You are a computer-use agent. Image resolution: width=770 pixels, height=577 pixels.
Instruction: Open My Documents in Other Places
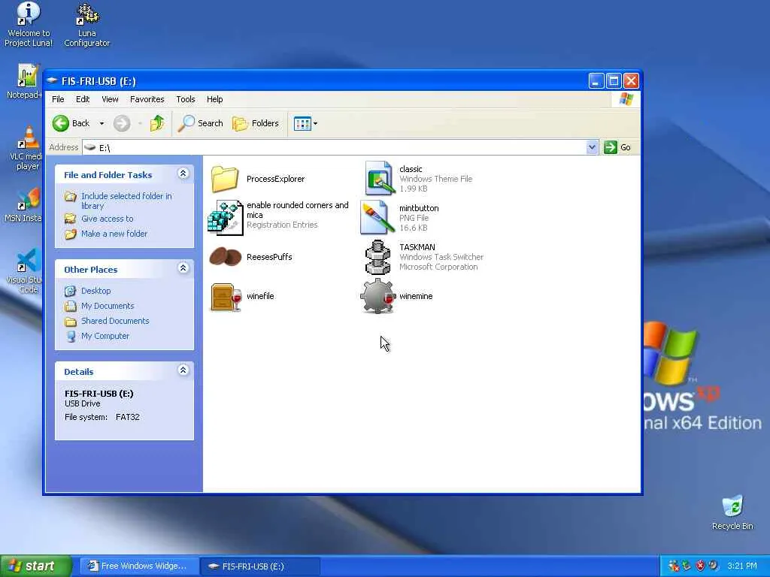(108, 307)
